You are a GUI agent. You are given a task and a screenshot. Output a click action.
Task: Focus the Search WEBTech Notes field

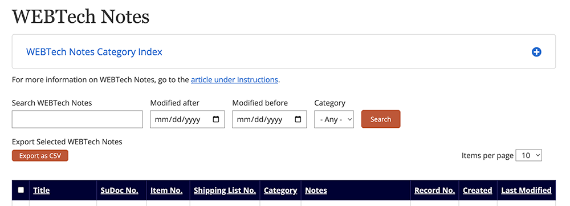pyautogui.click(x=78, y=119)
